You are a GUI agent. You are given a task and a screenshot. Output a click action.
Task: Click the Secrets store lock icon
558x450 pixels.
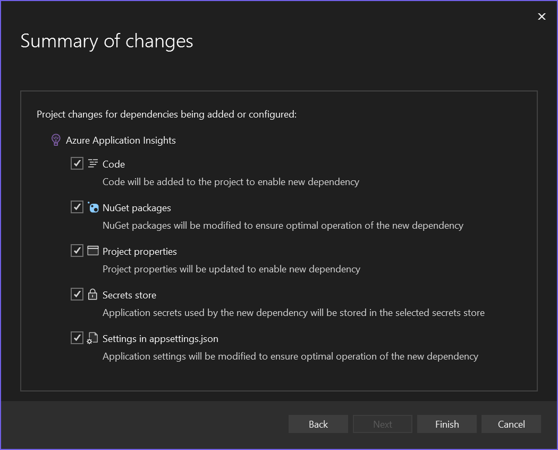(92, 294)
